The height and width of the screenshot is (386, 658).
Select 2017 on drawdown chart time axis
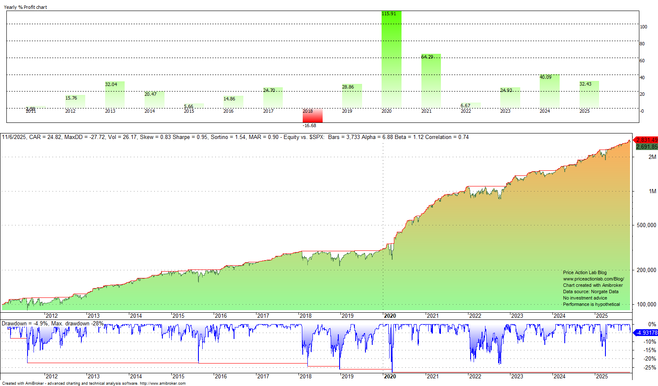pos(263,376)
